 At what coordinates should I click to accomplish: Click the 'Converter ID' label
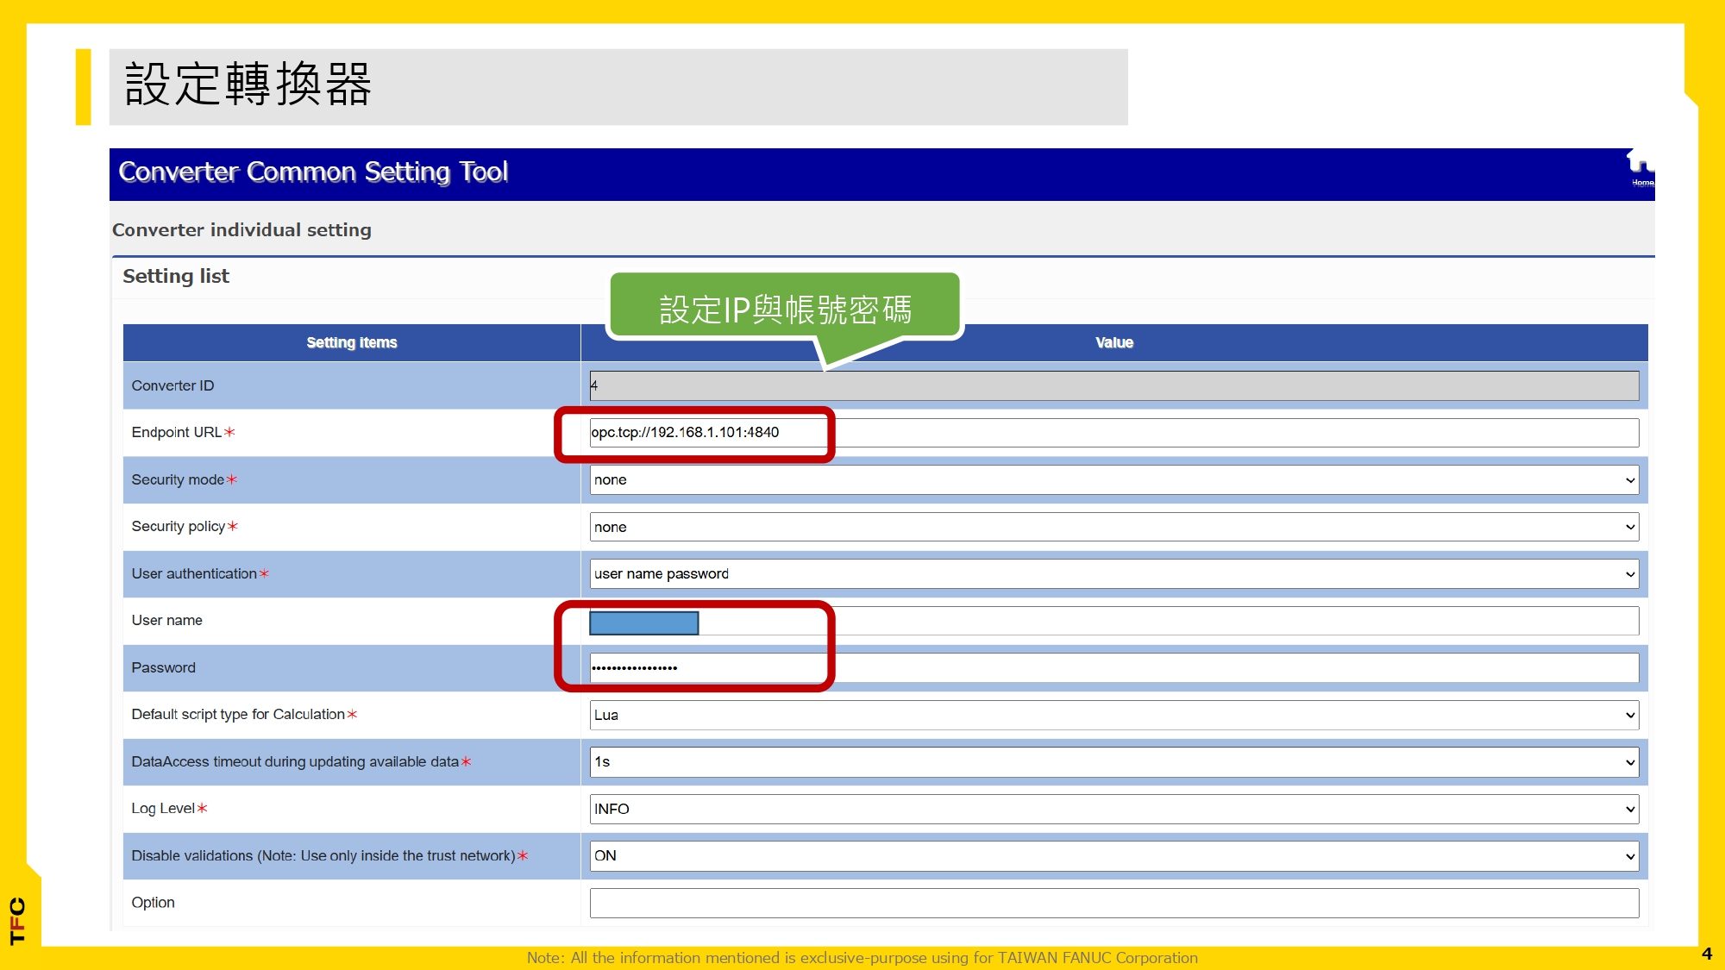click(x=172, y=385)
